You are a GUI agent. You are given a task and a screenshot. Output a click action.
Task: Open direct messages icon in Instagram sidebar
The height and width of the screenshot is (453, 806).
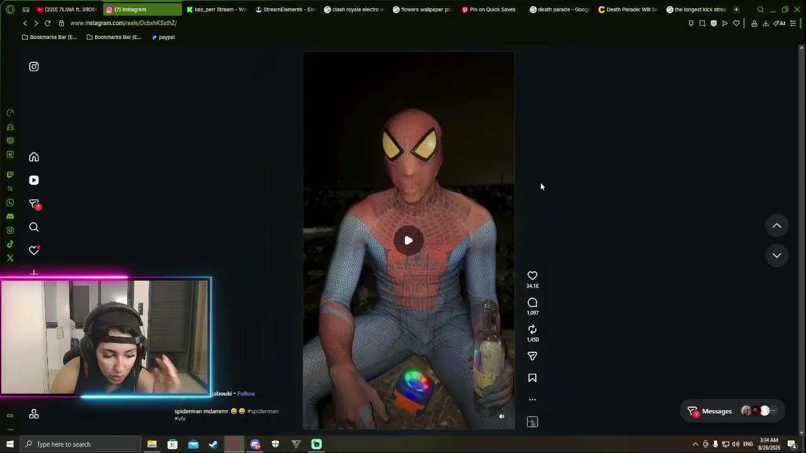(x=35, y=204)
